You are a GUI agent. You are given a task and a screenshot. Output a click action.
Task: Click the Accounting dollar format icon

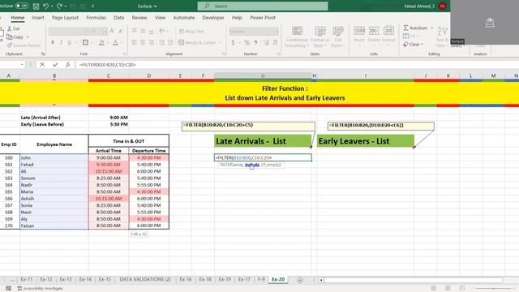[x=233, y=42]
